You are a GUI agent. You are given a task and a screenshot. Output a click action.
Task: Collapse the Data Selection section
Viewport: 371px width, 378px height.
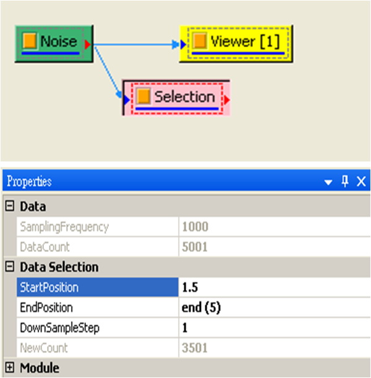point(9,267)
